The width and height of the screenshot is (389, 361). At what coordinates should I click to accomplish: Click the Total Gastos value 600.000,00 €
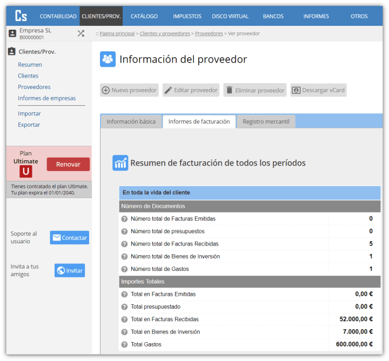point(354,344)
